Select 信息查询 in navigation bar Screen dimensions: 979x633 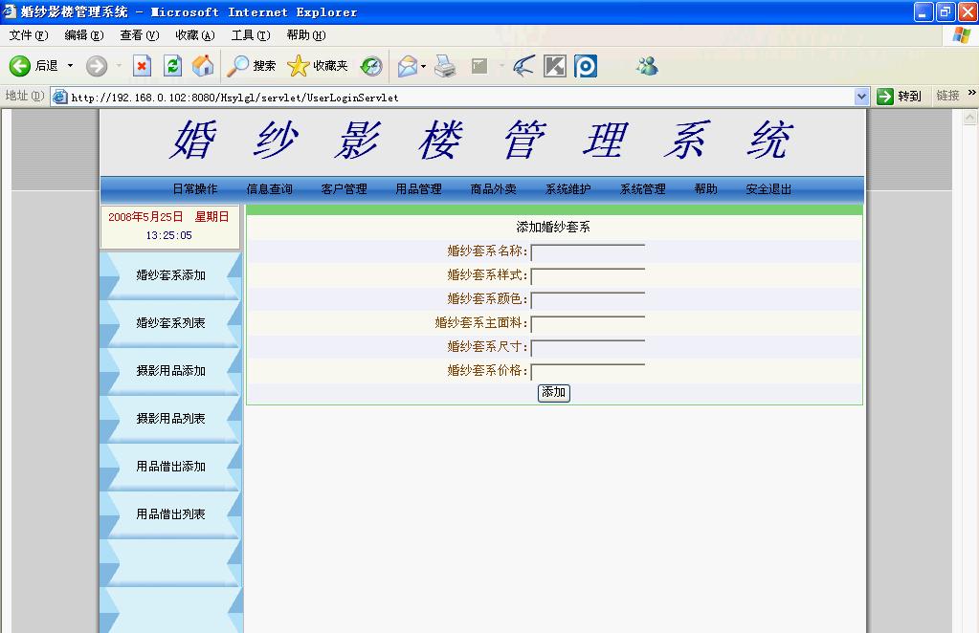(x=269, y=189)
